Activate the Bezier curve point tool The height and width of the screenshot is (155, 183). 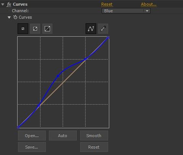[91, 29]
